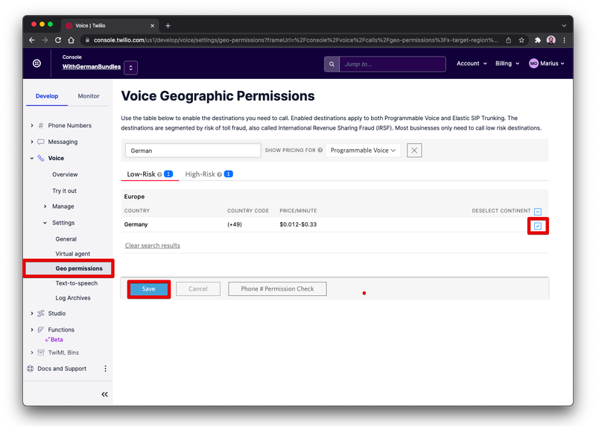Click the Low-Risk help question icon
The height and width of the screenshot is (436, 596).
click(159, 174)
